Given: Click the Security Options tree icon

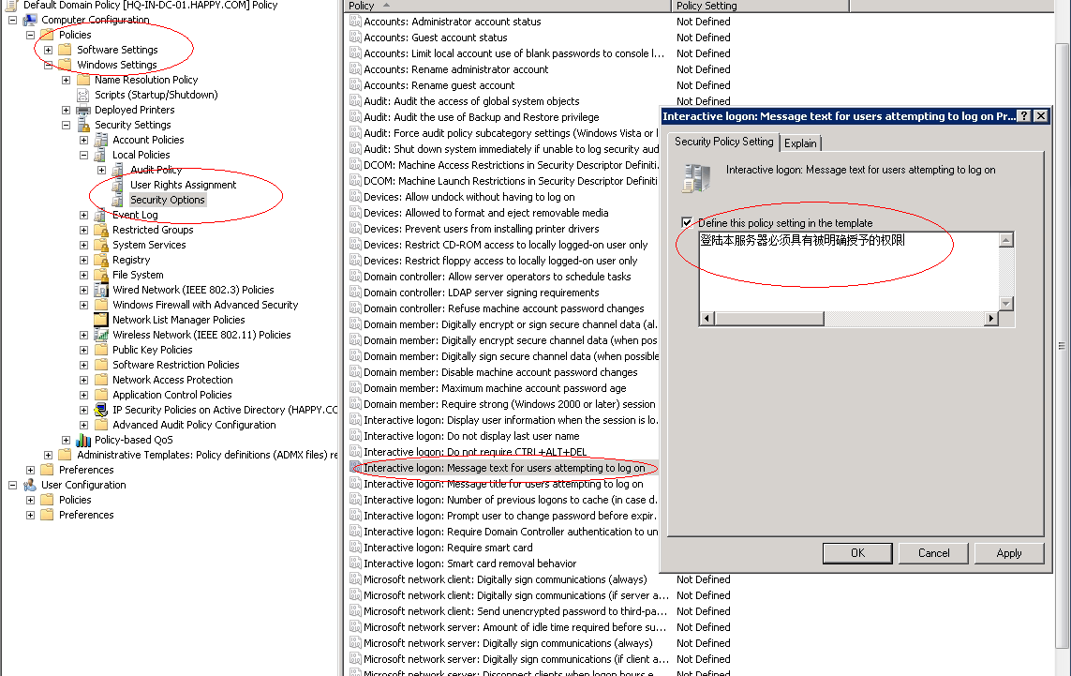Looking at the screenshot, I should pyautogui.click(x=118, y=201).
